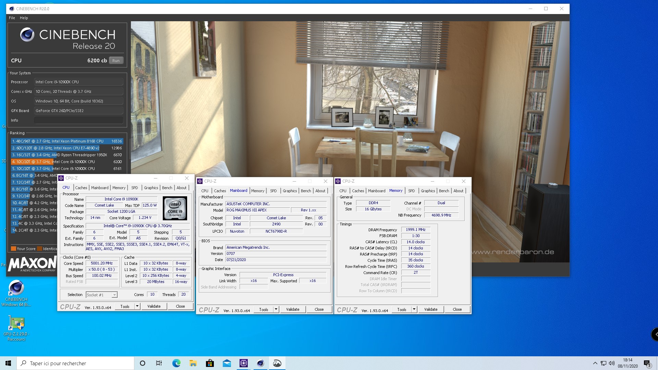Open Microsoft Store from taskbar
658x370 pixels.
(210, 363)
